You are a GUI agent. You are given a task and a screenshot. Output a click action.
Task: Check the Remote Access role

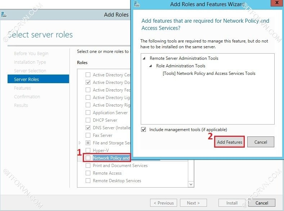[88, 173]
